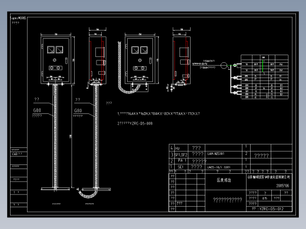Screen dimensions: 306x229
Task: Click the model text in the SE1 row
Action: click(x=219, y=167)
